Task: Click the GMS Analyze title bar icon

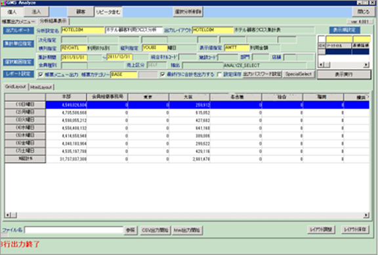Action: (x=3, y=3)
